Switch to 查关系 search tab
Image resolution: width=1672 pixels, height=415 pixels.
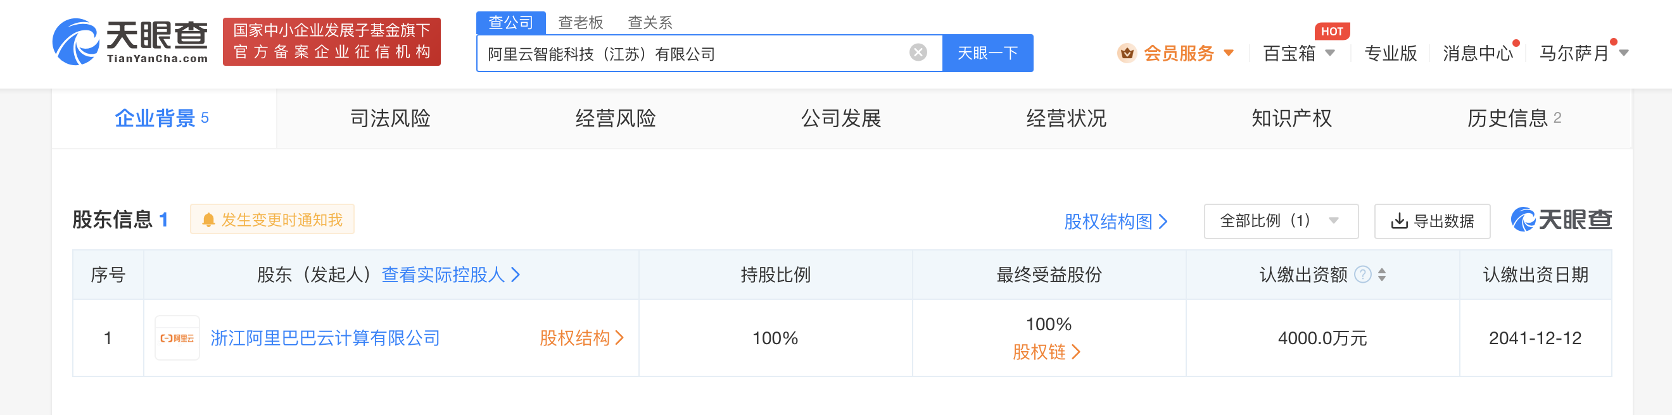[650, 23]
